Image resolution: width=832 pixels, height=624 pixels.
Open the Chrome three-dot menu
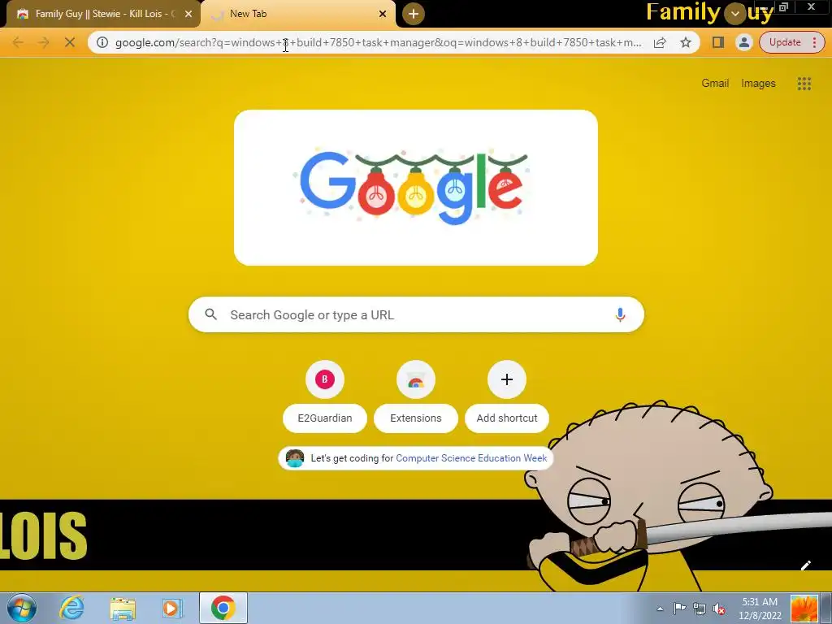pyautogui.click(x=814, y=42)
